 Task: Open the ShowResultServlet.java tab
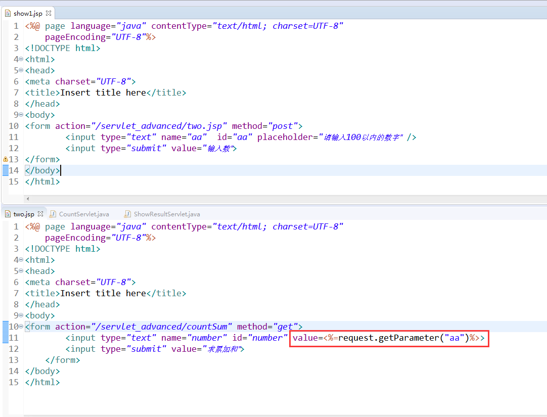(167, 214)
